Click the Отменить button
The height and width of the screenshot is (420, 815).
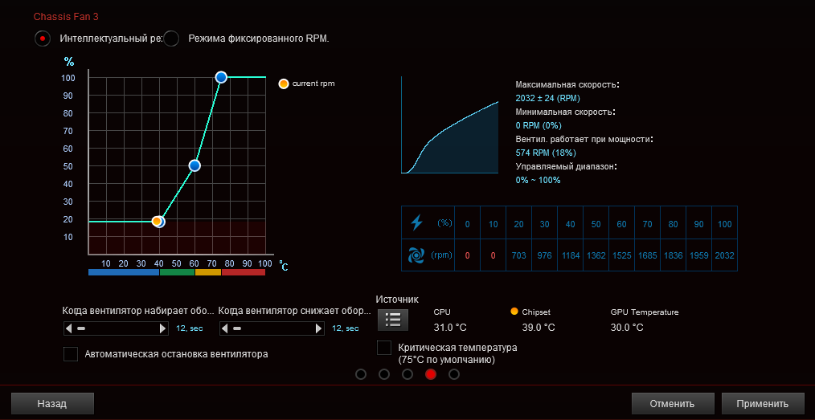pyautogui.click(x=673, y=403)
